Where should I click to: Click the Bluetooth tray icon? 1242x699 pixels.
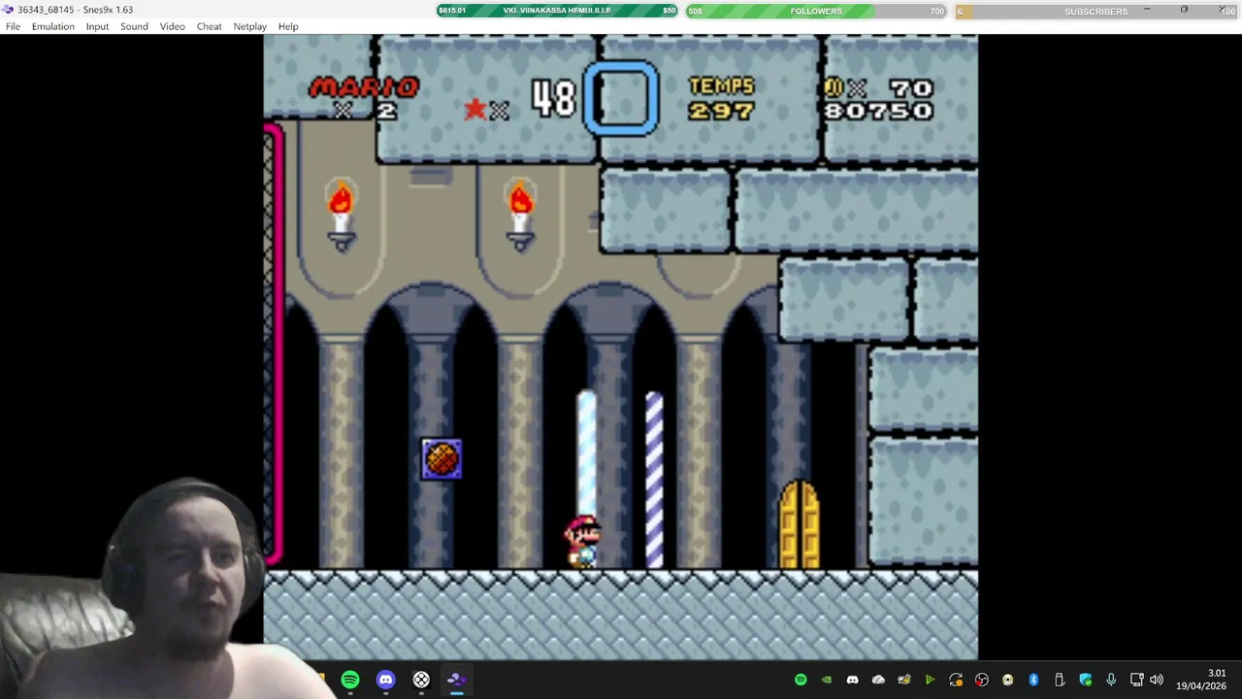(1033, 680)
